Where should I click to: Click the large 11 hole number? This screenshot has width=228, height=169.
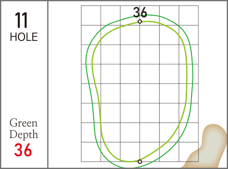21,20
